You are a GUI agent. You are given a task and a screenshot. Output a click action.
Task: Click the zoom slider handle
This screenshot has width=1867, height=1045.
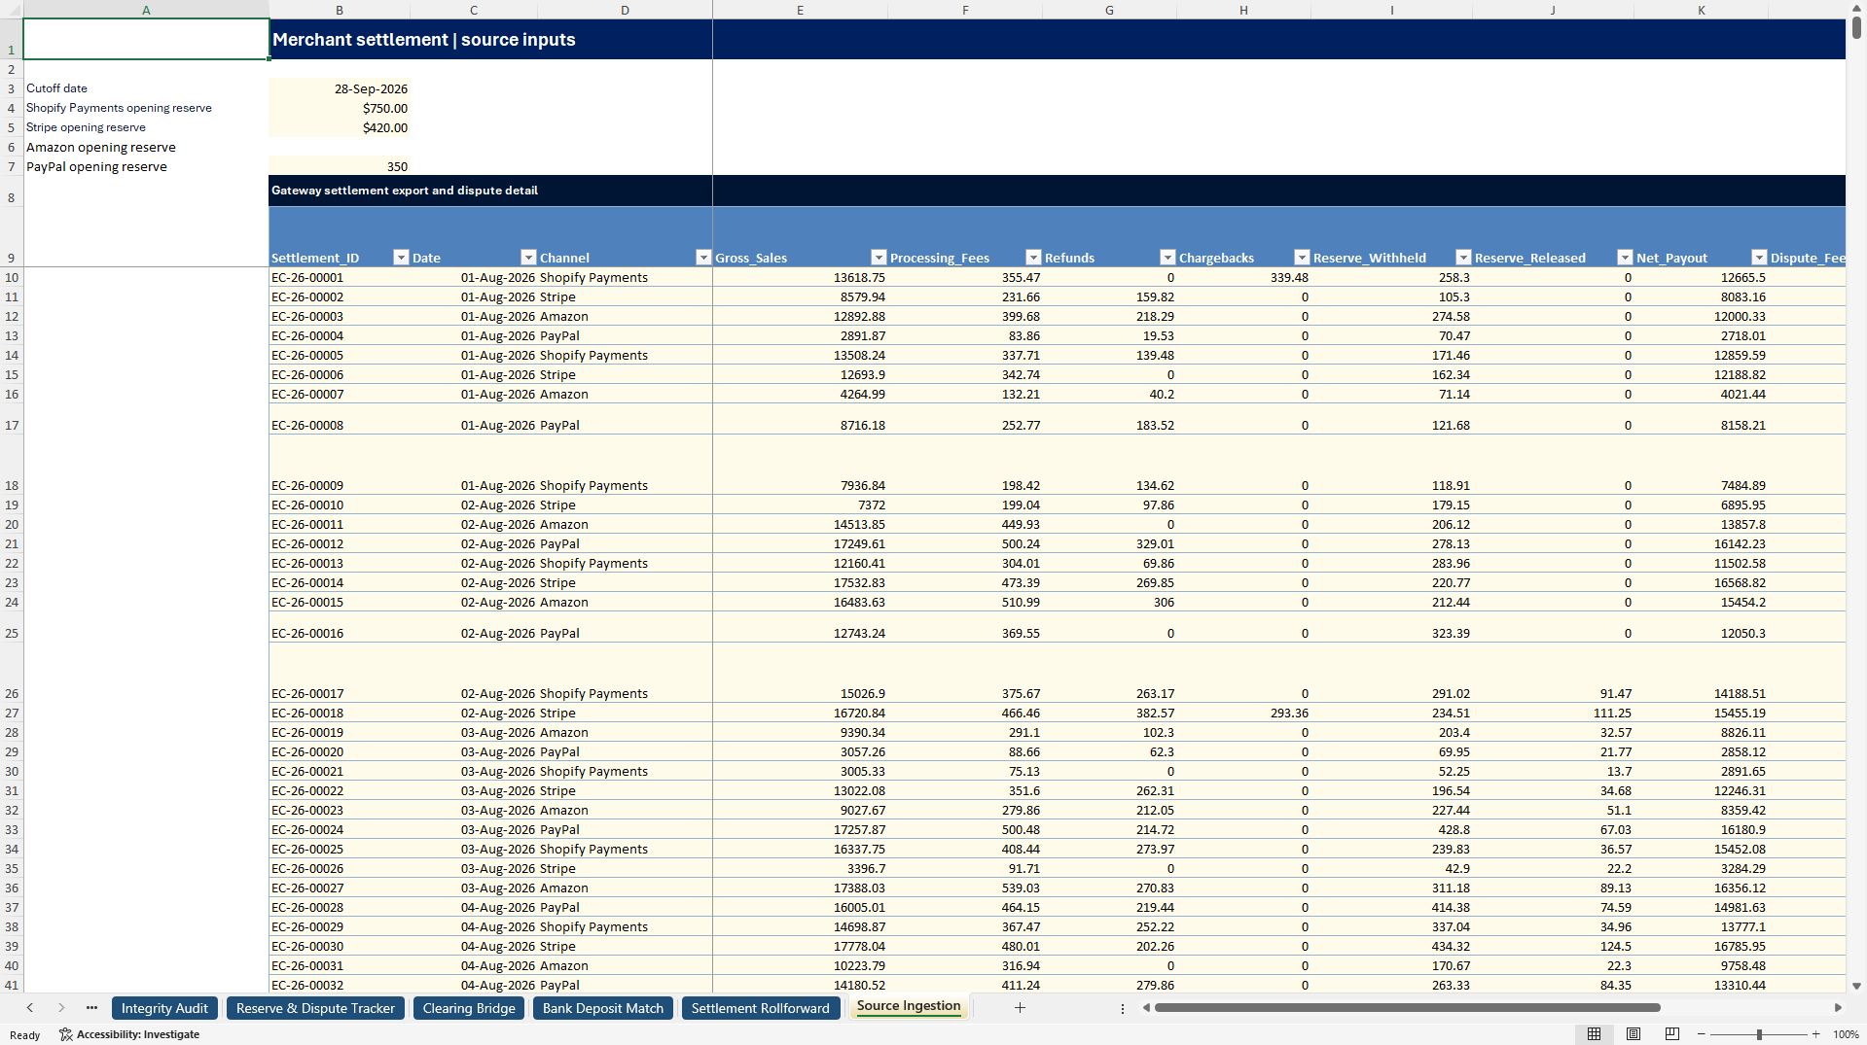point(1759,1034)
